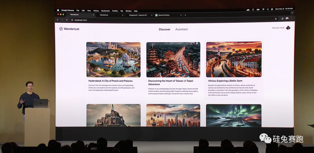The image size is (314, 153).
Task: Click the localhost:3000 address bar
Action: coord(81,20)
